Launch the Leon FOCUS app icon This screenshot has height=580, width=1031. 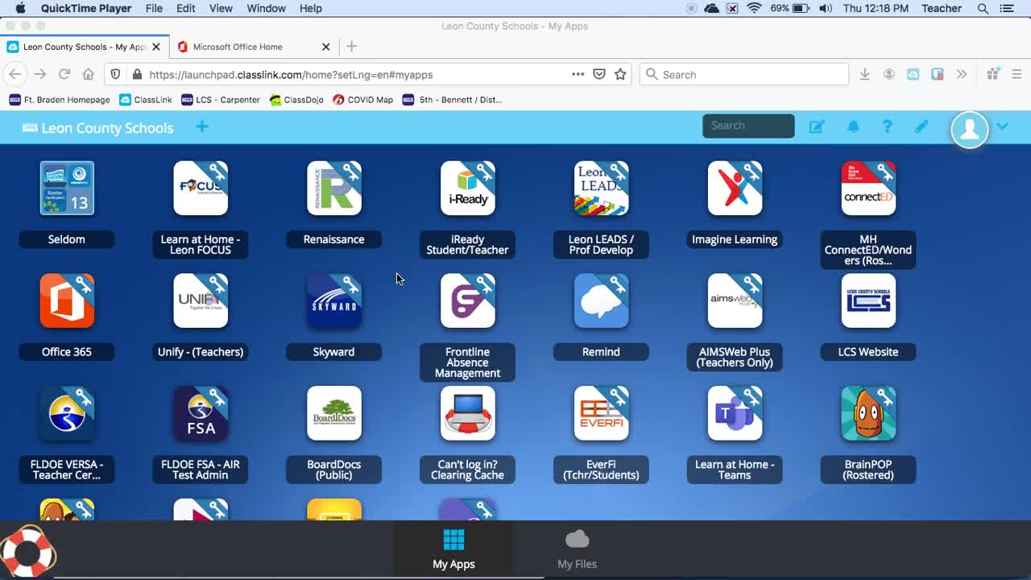pos(201,188)
